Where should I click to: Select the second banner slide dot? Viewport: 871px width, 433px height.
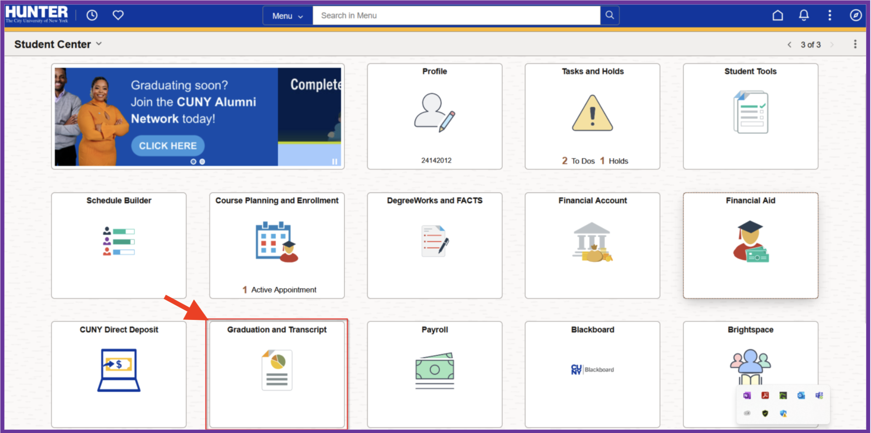(202, 162)
